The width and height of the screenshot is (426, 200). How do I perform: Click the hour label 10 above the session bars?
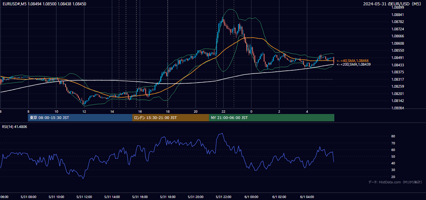point(56,111)
